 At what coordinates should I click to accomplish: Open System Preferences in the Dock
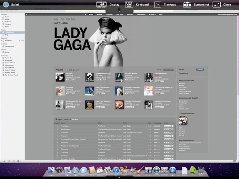165,170
